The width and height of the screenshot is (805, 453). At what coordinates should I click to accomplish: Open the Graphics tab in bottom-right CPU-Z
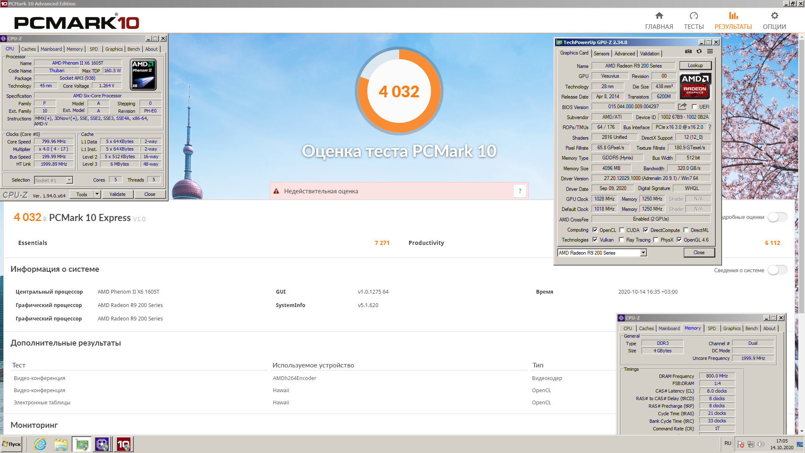click(732, 328)
